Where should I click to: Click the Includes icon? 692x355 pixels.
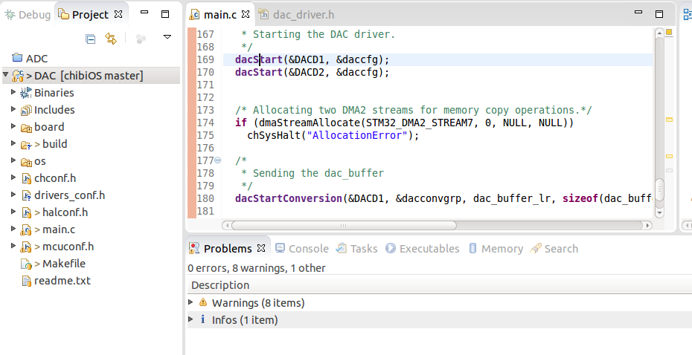tap(26, 110)
